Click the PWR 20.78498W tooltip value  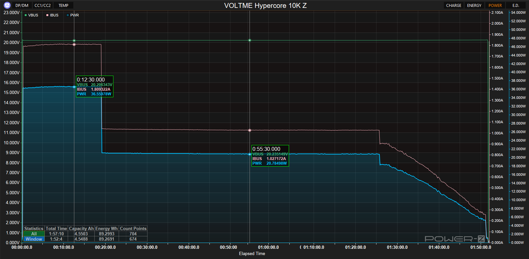pos(277,163)
